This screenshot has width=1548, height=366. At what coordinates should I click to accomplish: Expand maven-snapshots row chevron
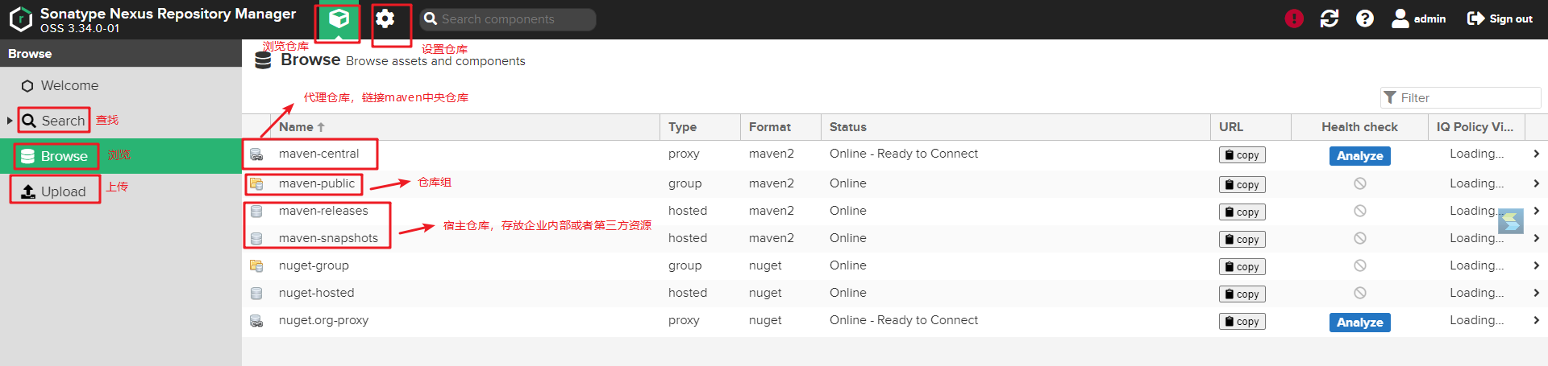coord(1536,238)
